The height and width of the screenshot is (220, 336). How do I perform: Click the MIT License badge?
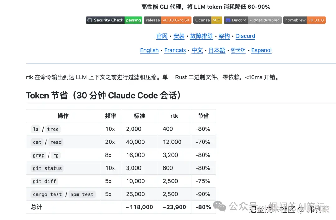(x=208, y=20)
